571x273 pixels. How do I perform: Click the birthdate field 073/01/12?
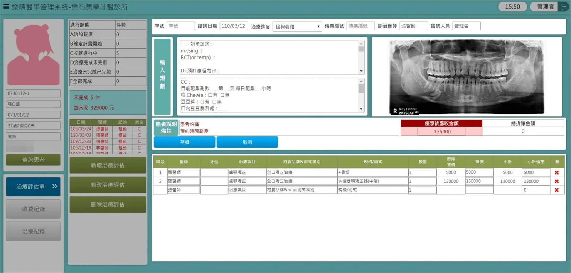[33, 115]
